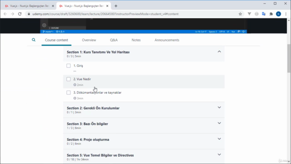Click 'UTF-8' in the video status bar

coord(222,31)
